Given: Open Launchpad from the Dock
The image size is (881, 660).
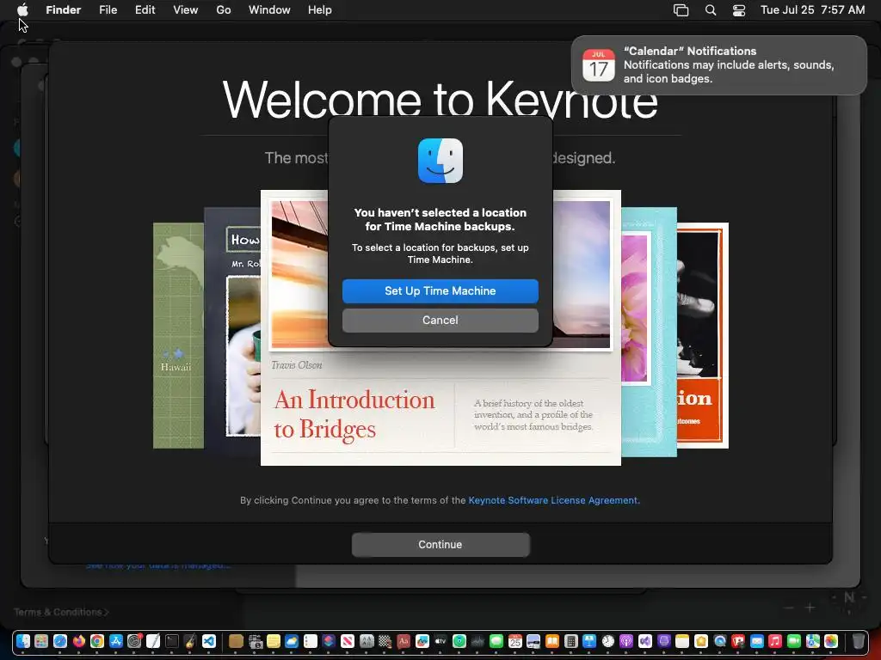Looking at the screenshot, I should [x=41, y=641].
